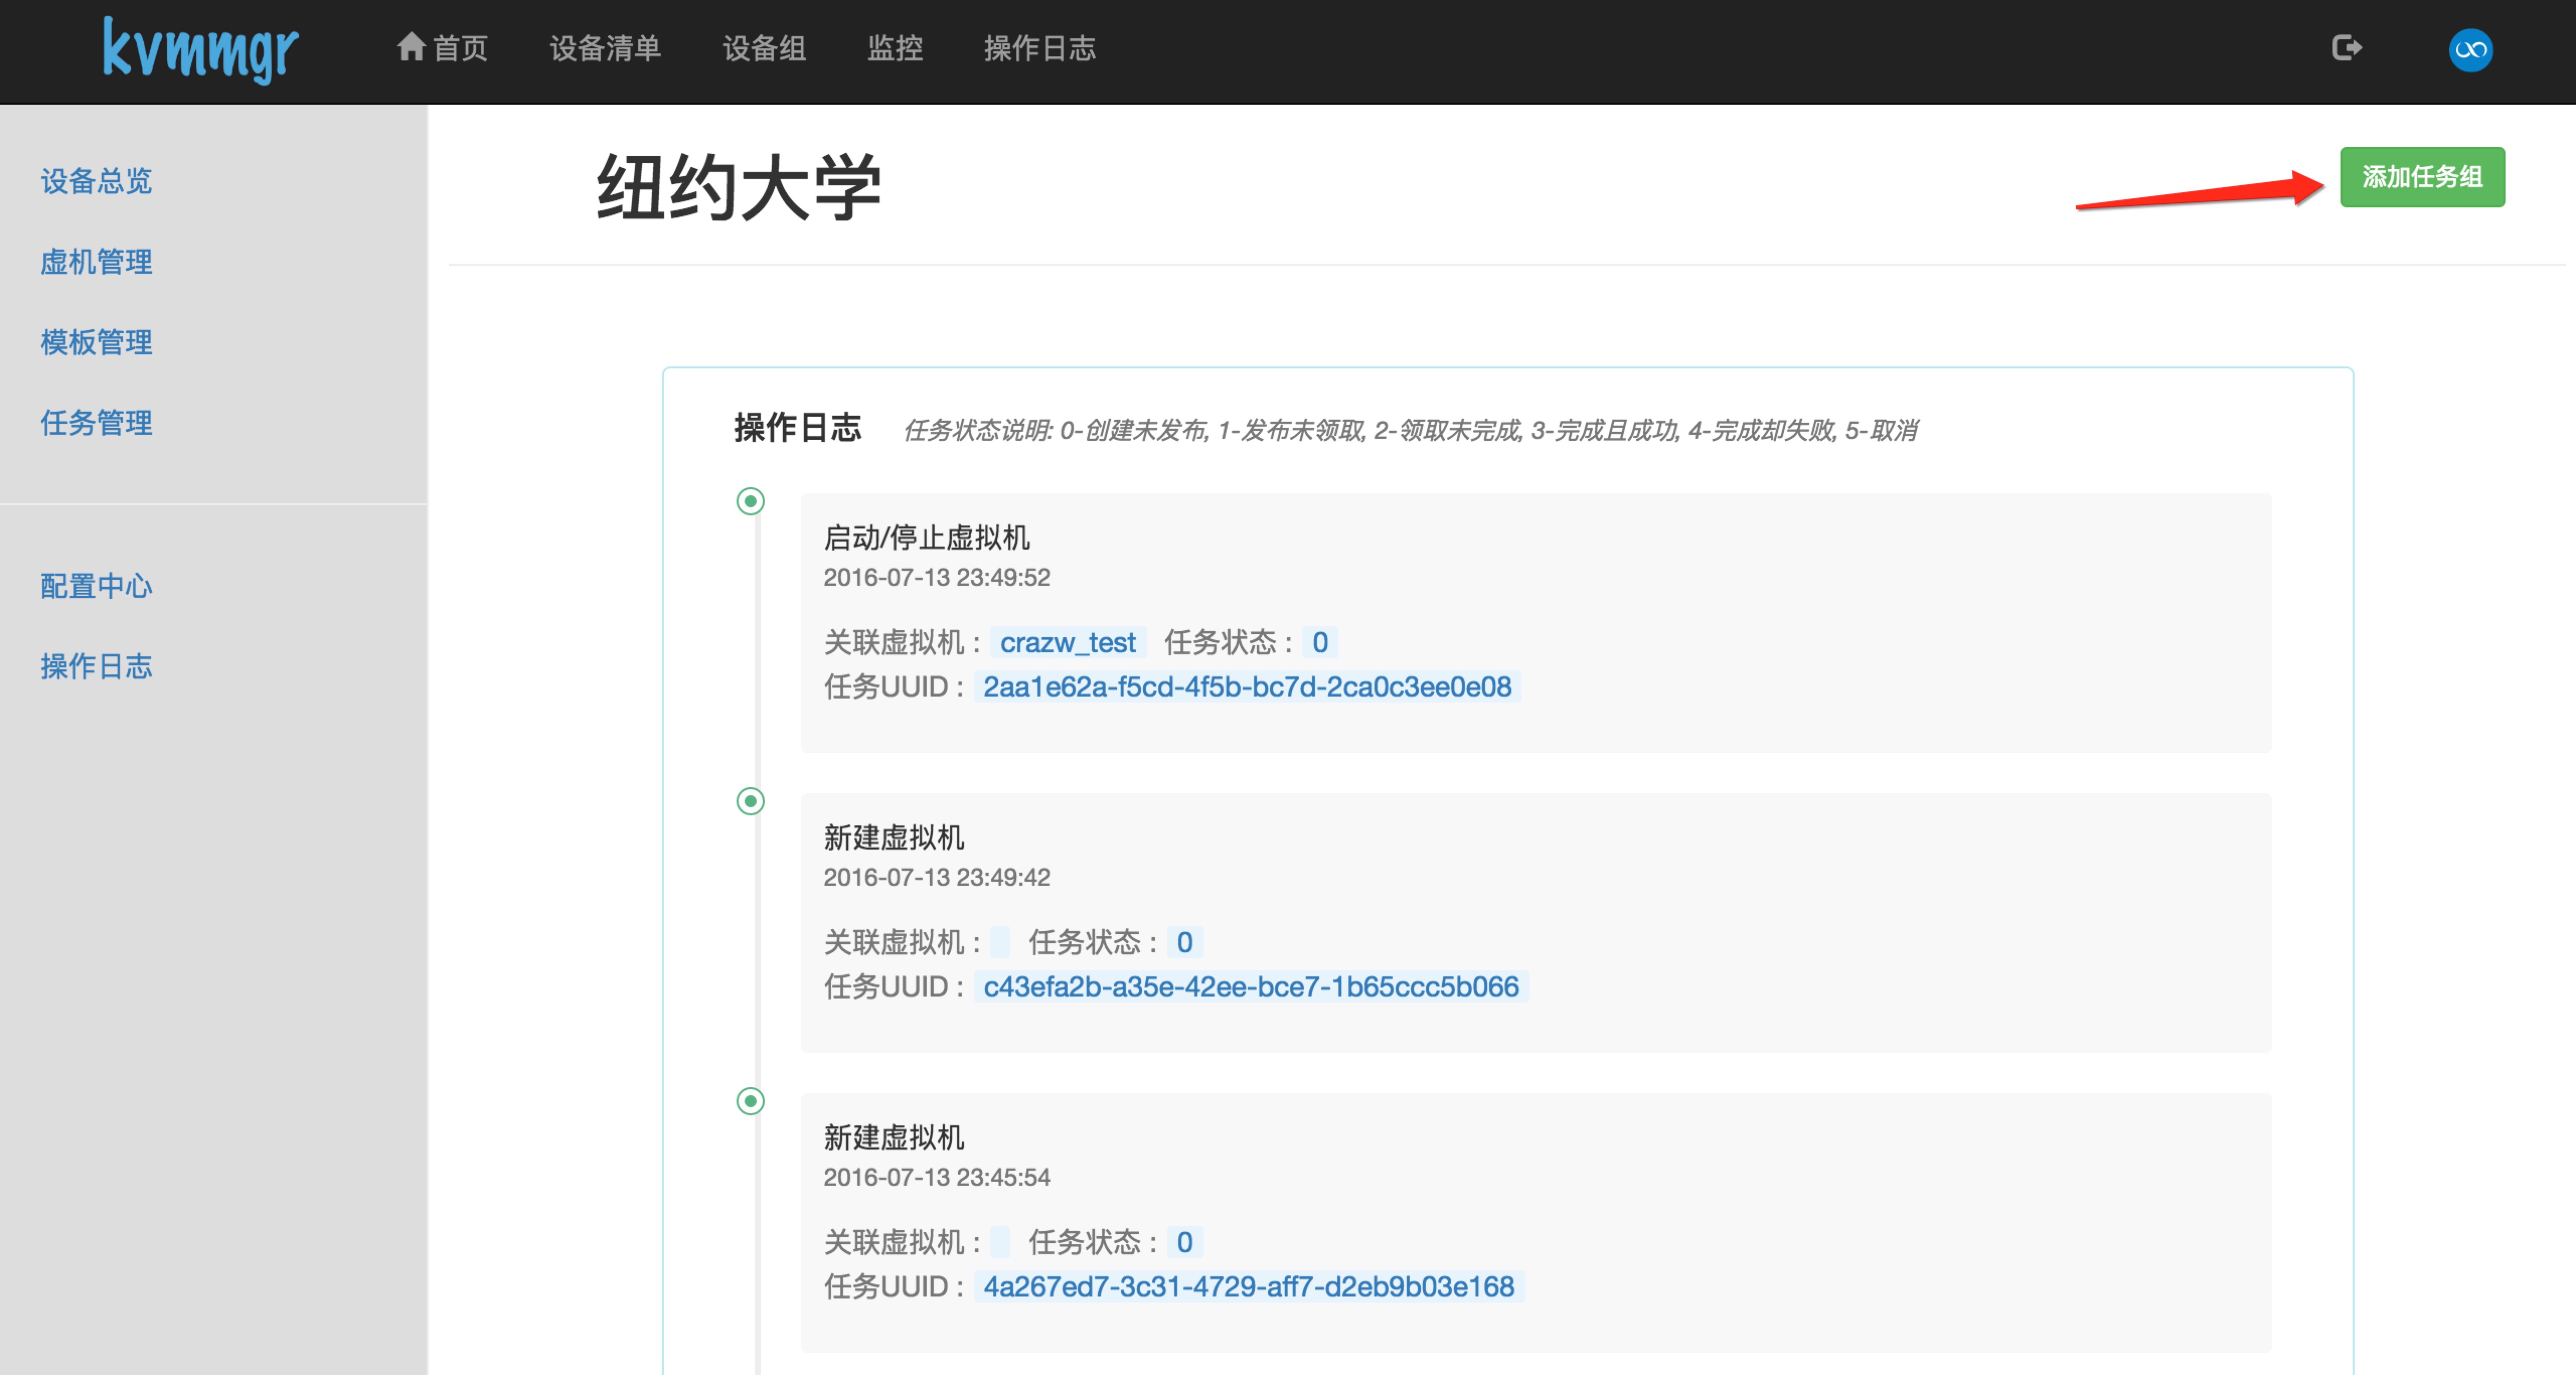The height and width of the screenshot is (1375, 2576).
Task: Click the logout icon in top bar
Action: coord(2346,48)
